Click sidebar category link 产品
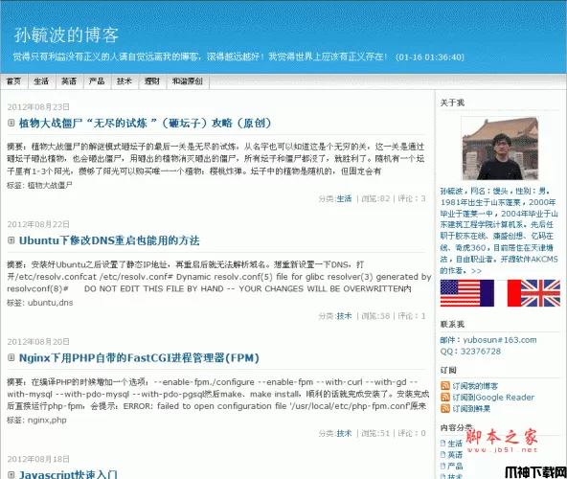The width and height of the screenshot is (567, 479). pyautogui.click(x=455, y=466)
